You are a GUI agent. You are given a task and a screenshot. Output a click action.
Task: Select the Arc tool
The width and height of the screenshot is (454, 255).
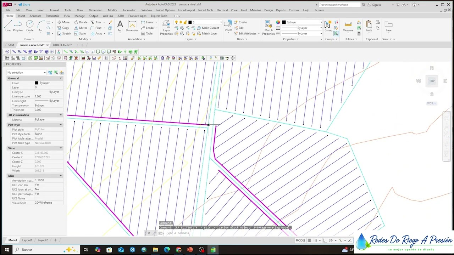(x=40, y=26)
